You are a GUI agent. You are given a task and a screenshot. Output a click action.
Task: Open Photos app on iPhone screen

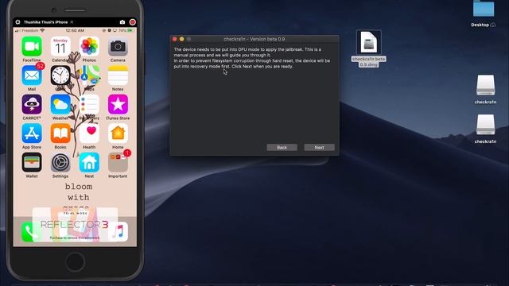click(89, 47)
